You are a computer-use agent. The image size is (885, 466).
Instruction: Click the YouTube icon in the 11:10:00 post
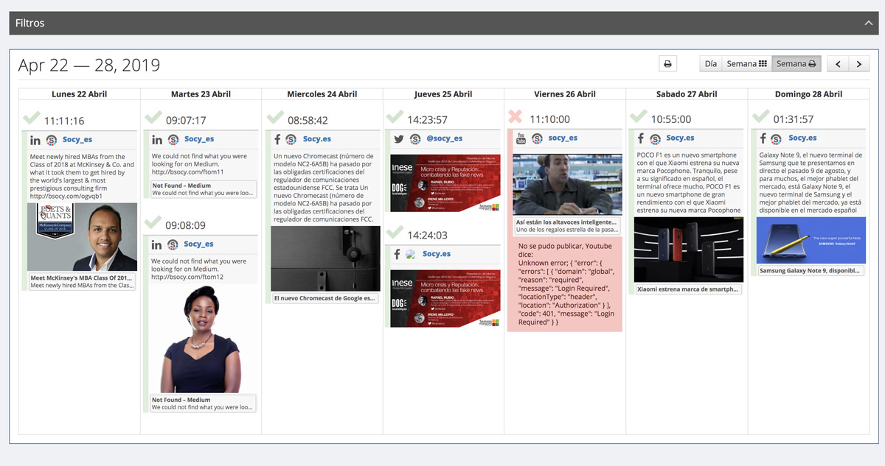click(x=521, y=138)
